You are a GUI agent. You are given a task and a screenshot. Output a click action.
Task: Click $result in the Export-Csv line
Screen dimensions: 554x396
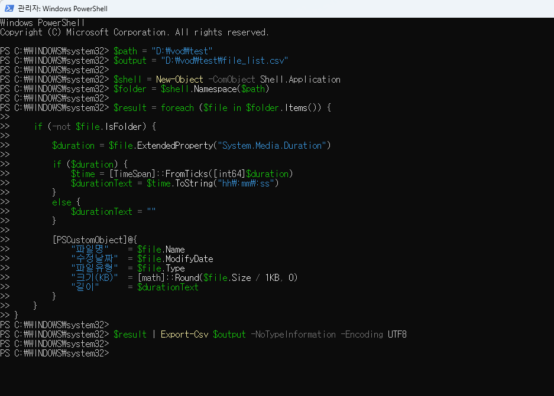(129, 335)
